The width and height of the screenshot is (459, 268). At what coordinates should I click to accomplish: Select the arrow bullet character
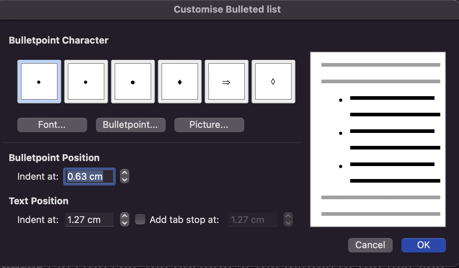[x=226, y=81]
